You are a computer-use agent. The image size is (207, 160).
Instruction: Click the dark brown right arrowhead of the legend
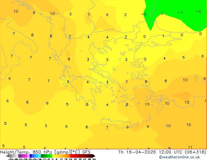pos(94,156)
